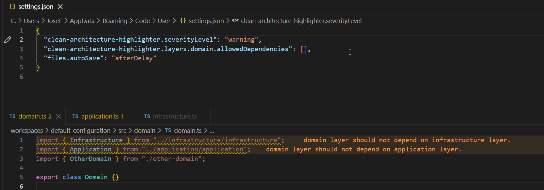Click the infrastructure layer warning message

(407, 140)
